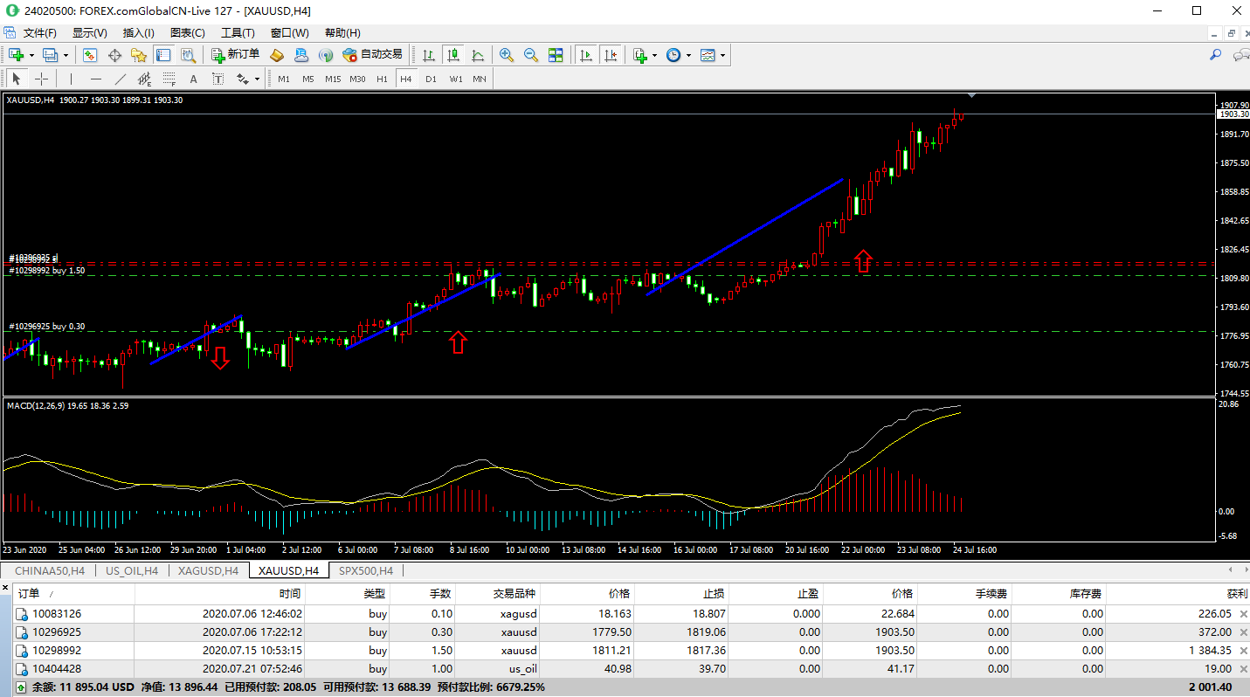Switch chart to line chart style

click(478, 55)
